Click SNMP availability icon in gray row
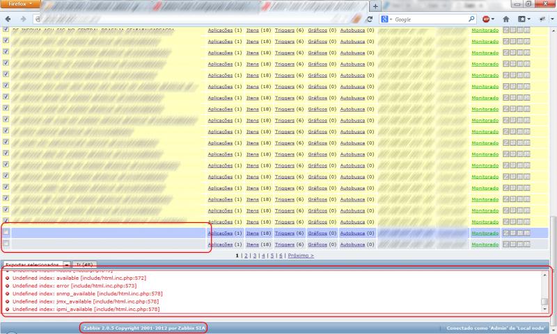Image resolution: width=557 pixels, height=334 pixels. pos(513,244)
